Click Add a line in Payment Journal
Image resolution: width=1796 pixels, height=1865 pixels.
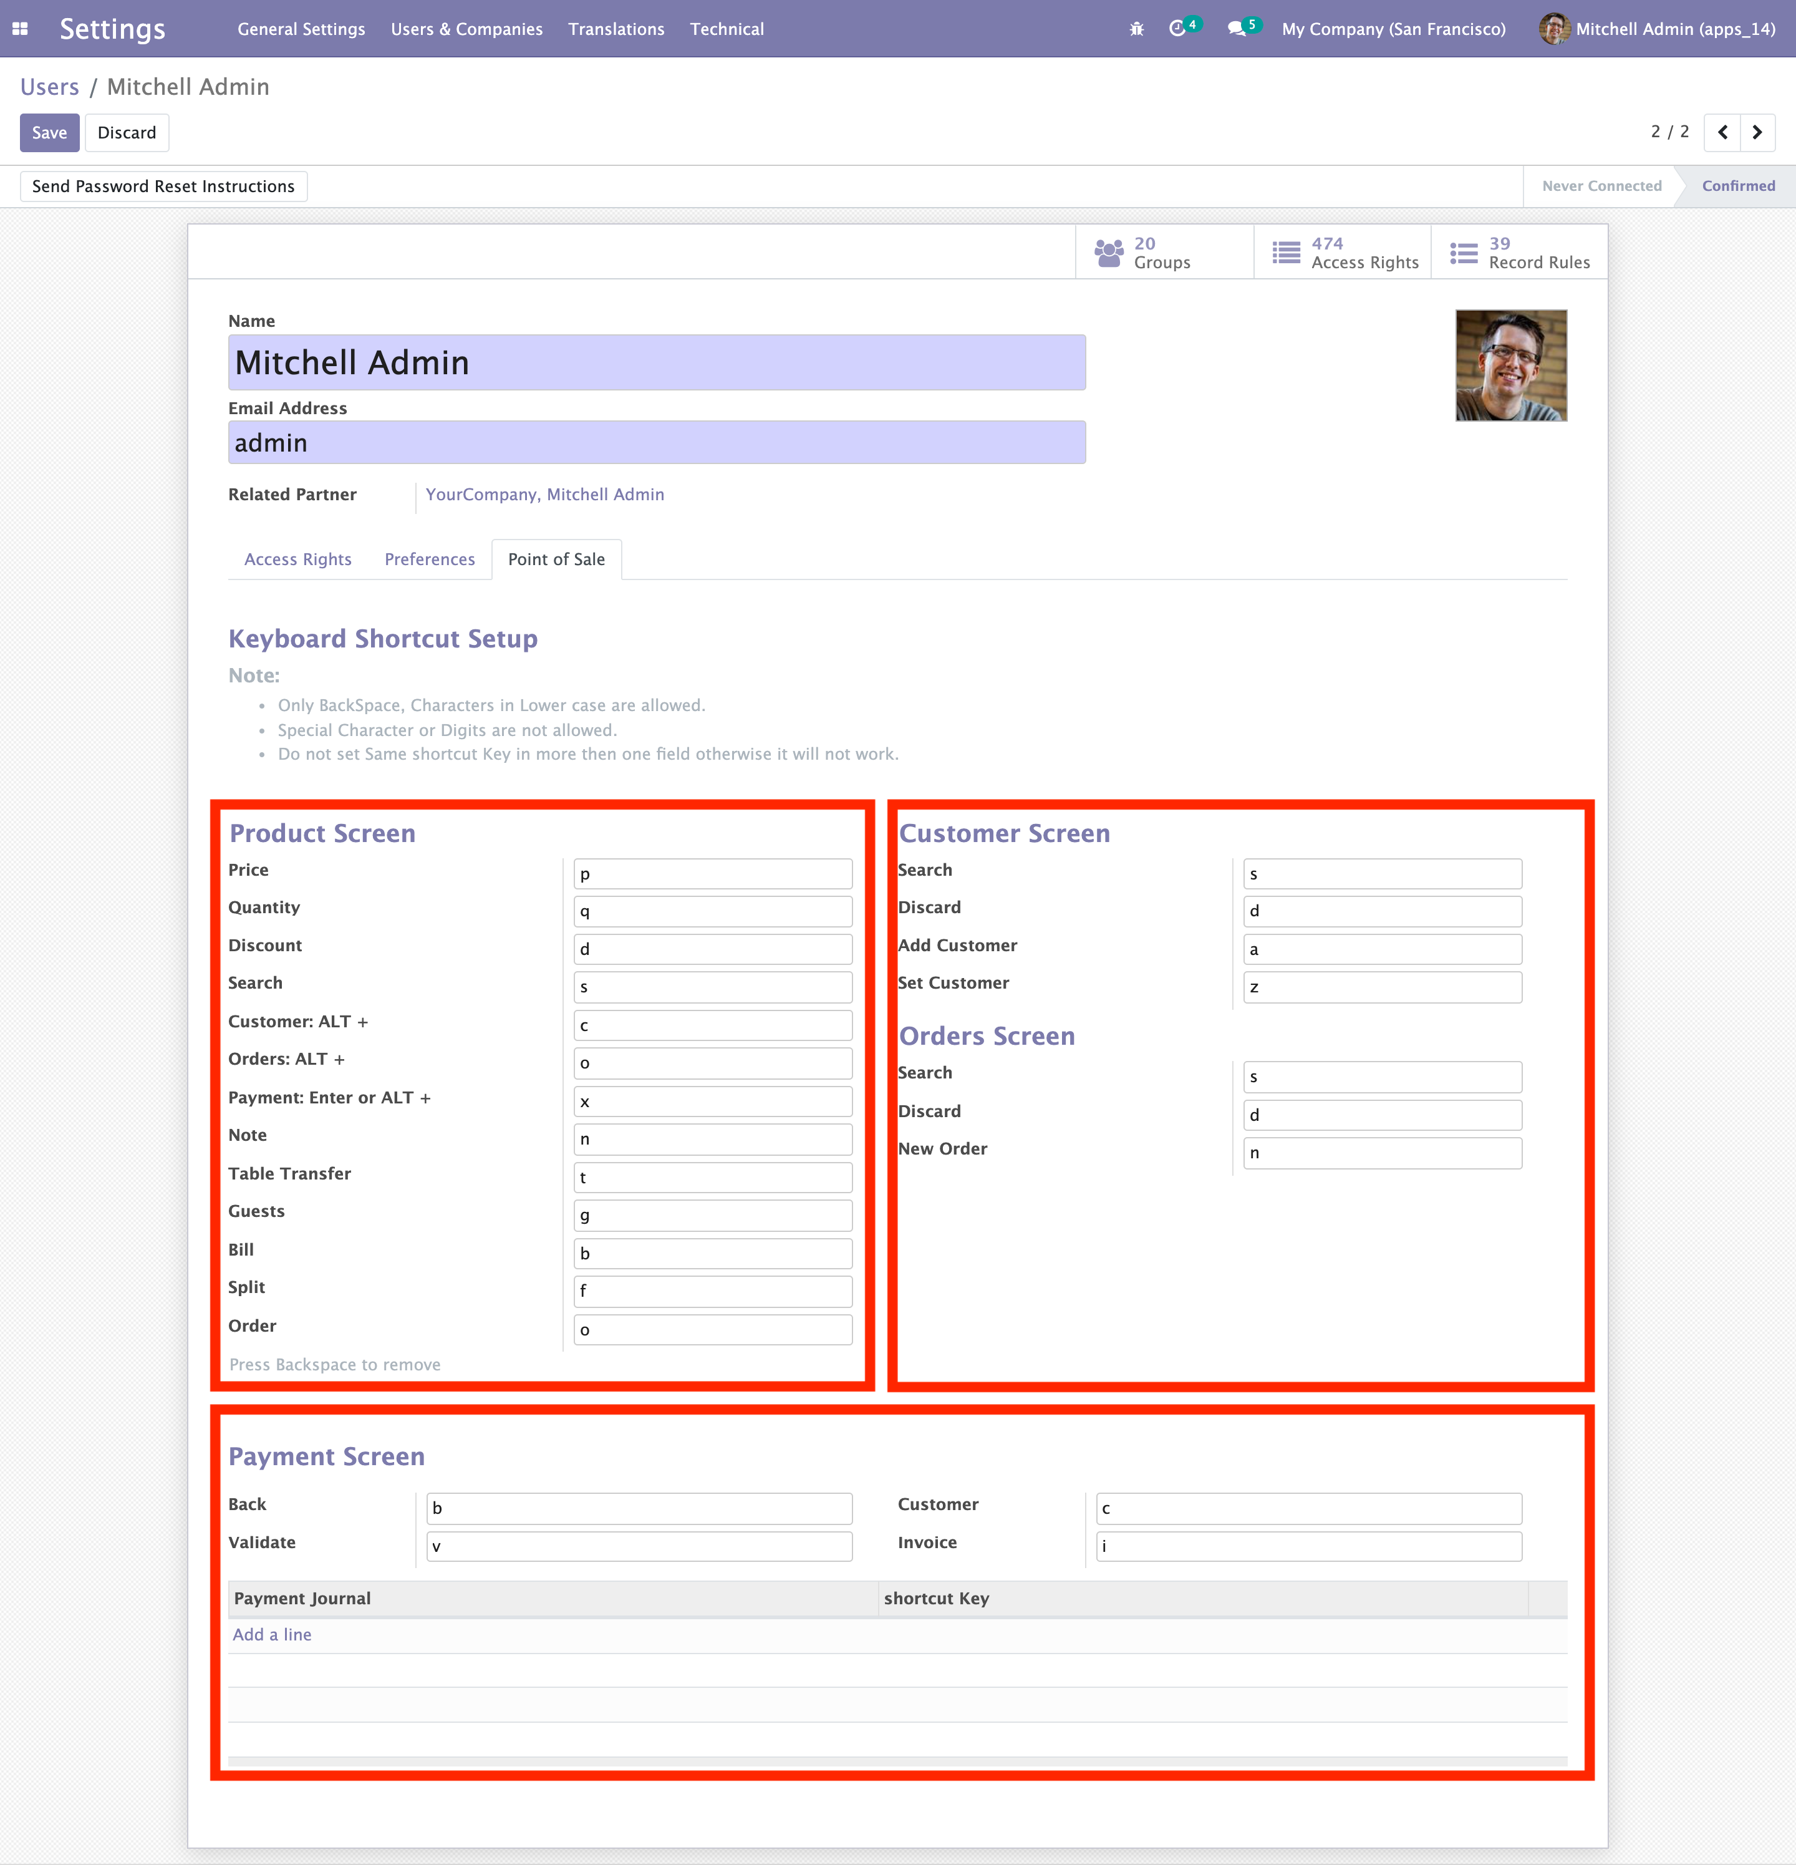coord(272,1635)
